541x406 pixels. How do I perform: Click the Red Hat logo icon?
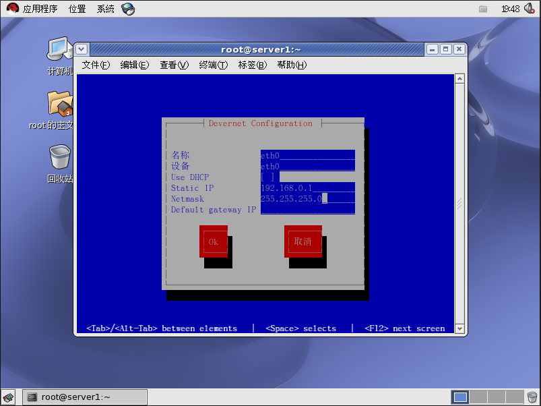pyautogui.click(x=13, y=8)
